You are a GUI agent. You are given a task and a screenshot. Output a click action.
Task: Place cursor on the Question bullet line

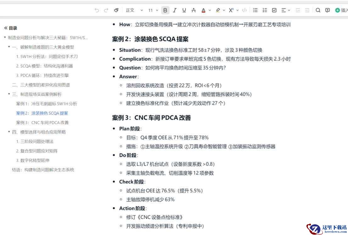[x=173, y=68]
